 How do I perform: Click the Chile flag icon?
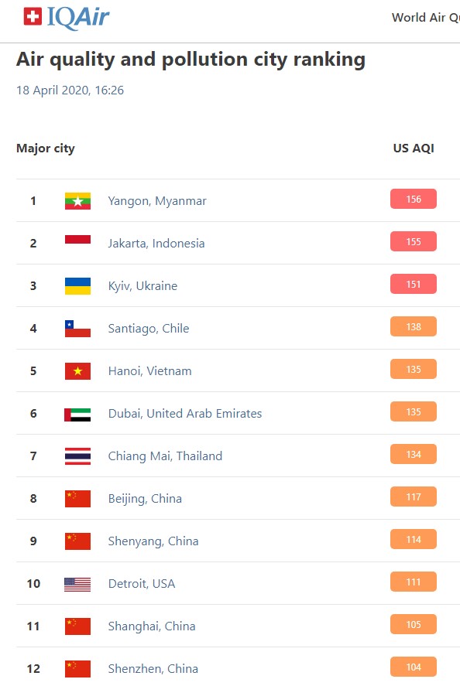pos(77,329)
